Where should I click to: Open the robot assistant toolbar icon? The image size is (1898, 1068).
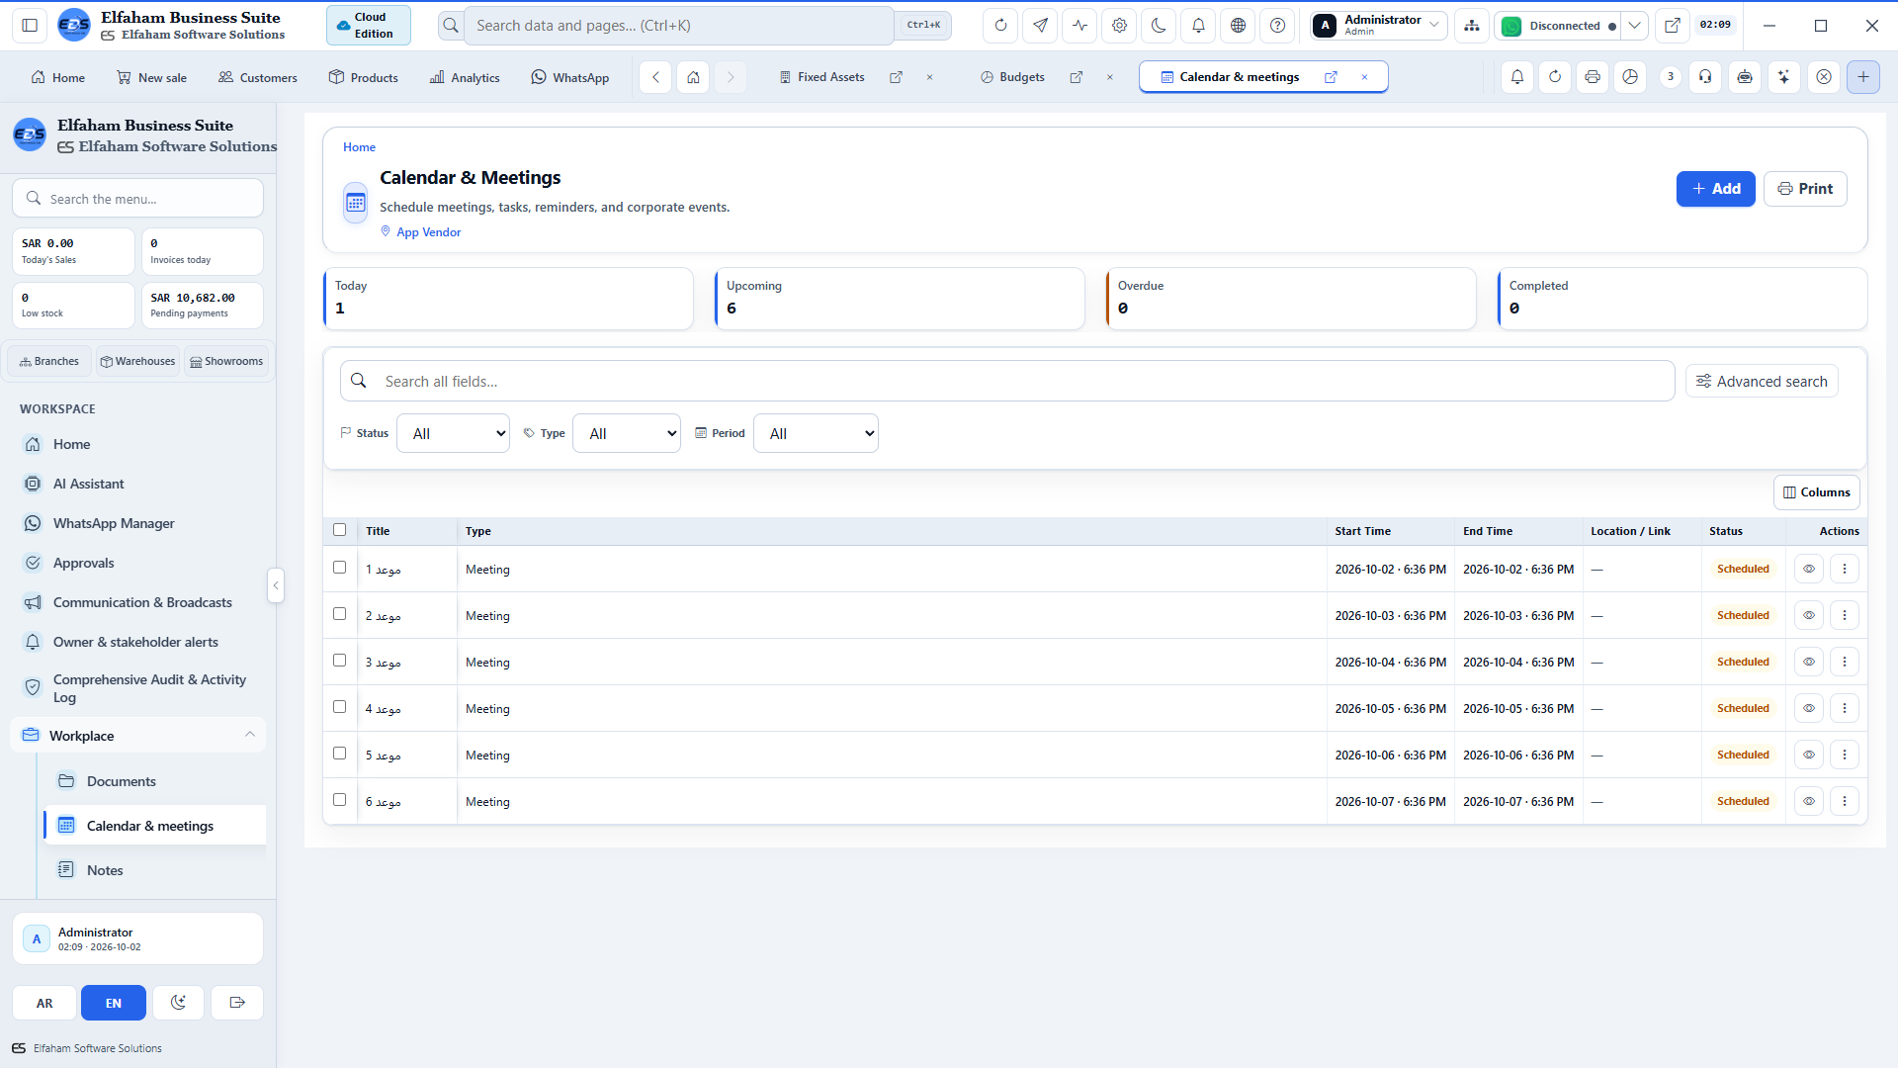pyautogui.click(x=1745, y=77)
